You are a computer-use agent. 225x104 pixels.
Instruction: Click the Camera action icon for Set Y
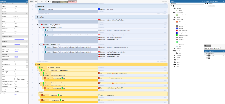99,9
